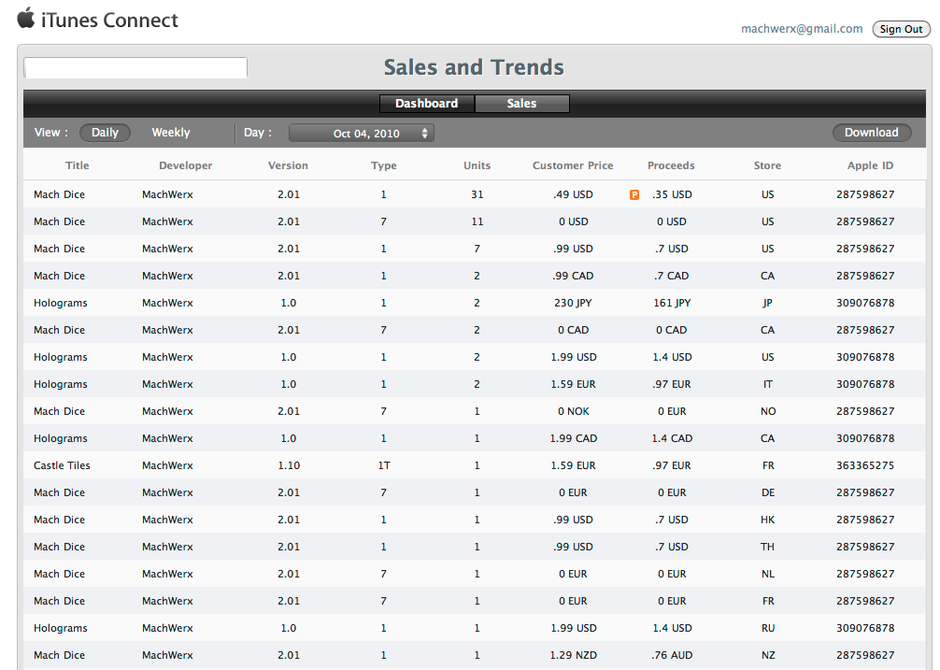Click the 1.99 CAD customer price

click(574, 438)
